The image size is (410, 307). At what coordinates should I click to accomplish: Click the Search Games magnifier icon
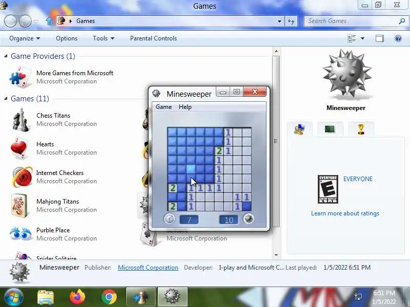[x=402, y=21]
